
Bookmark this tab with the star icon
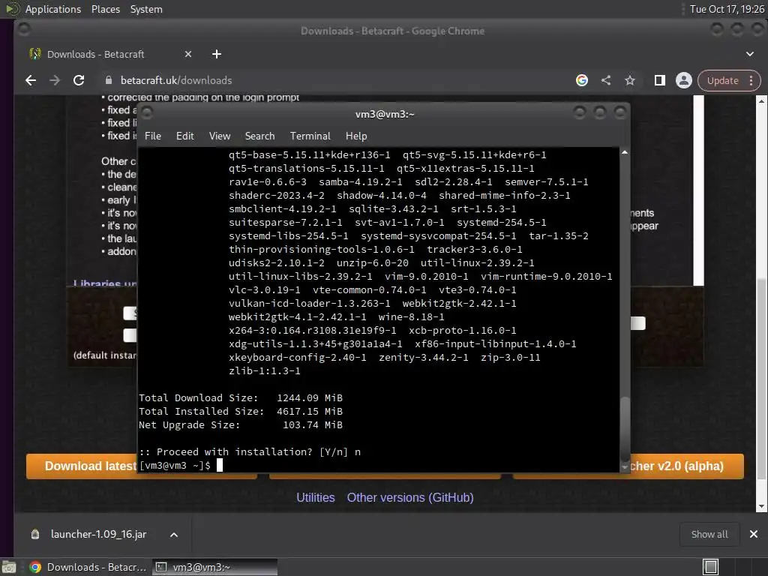click(x=630, y=80)
